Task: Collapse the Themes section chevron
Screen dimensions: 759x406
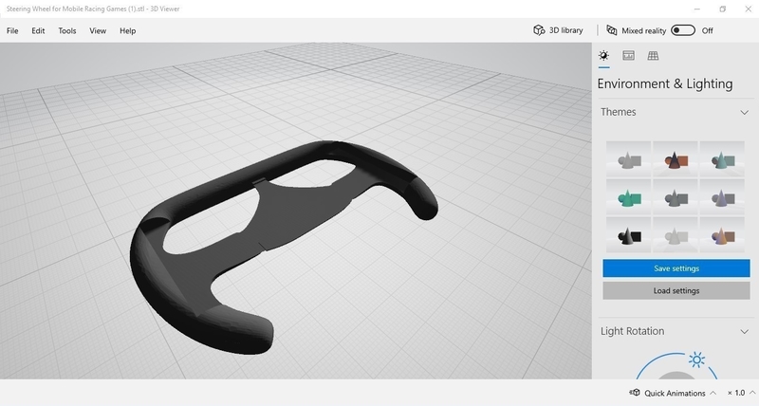Action: pyautogui.click(x=744, y=112)
